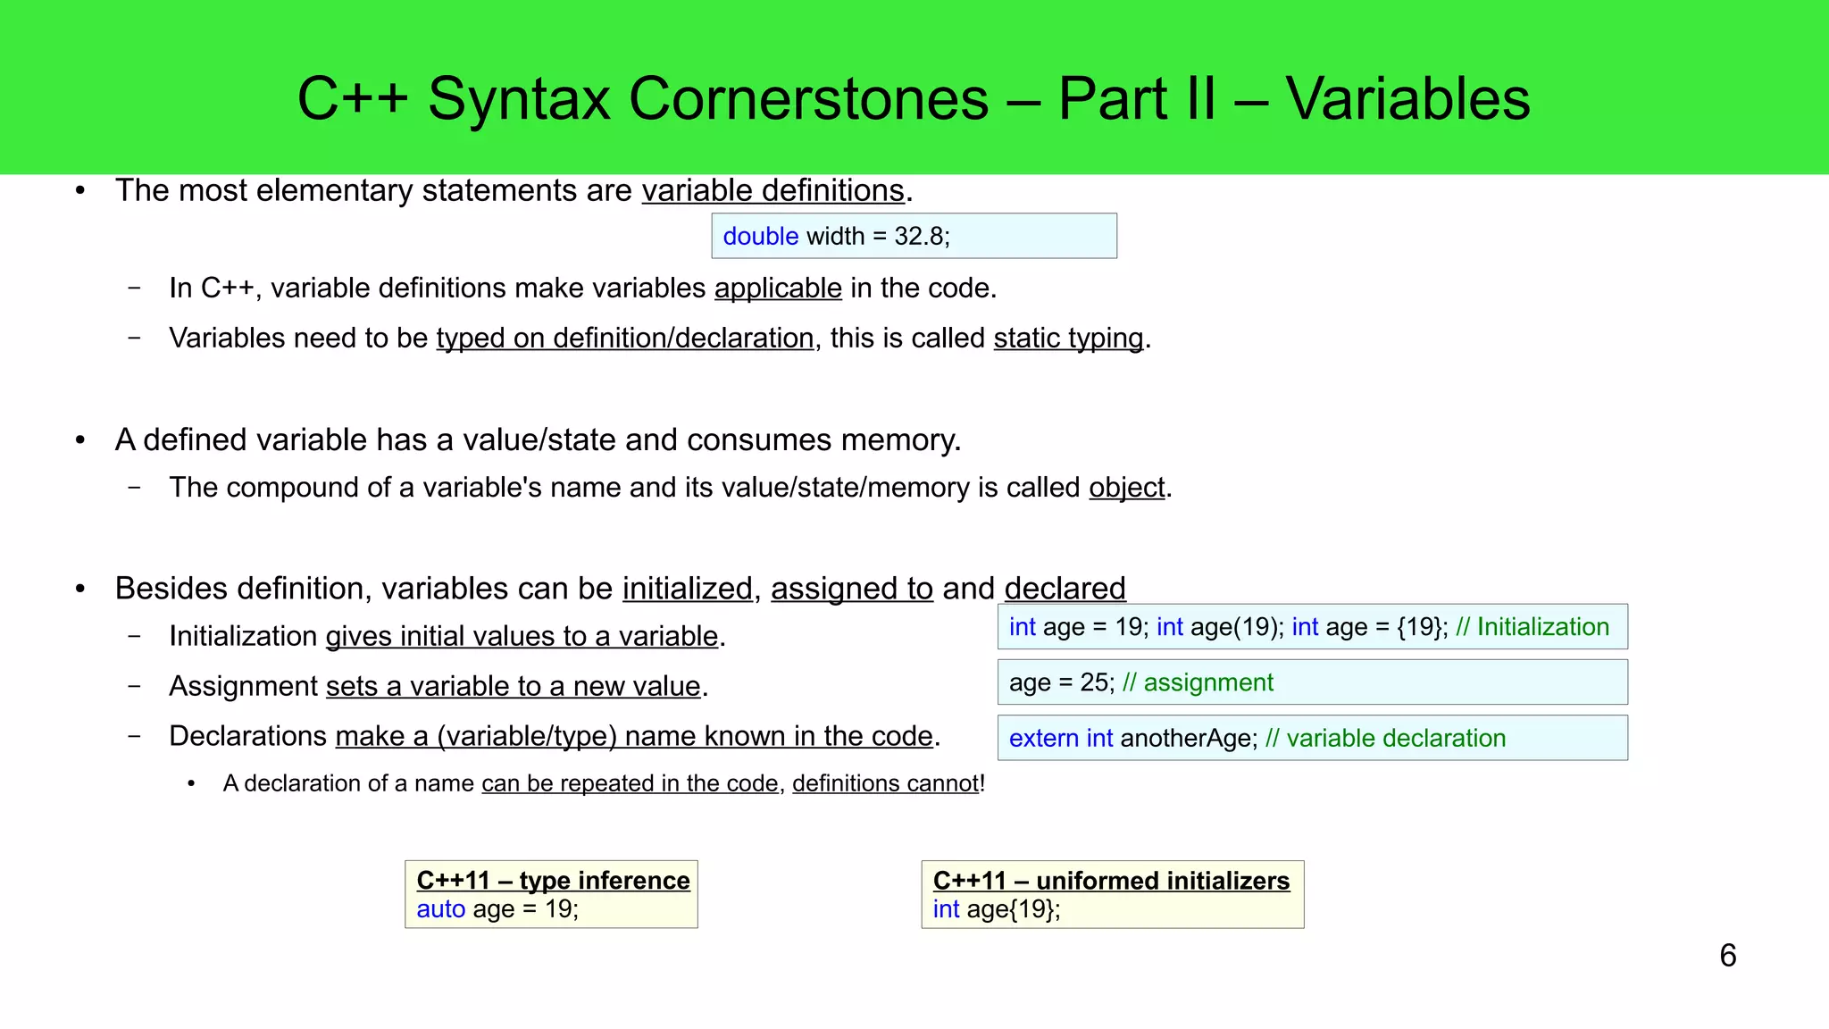The image size is (1829, 1029).
Task: Click 'A defined variable has a value/state' bullet
Action: pyautogui.click(x=538, y=440)
